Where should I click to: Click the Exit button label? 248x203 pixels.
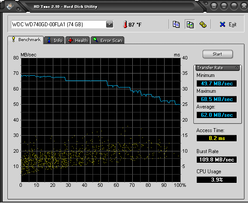click(x=232, y=24)
